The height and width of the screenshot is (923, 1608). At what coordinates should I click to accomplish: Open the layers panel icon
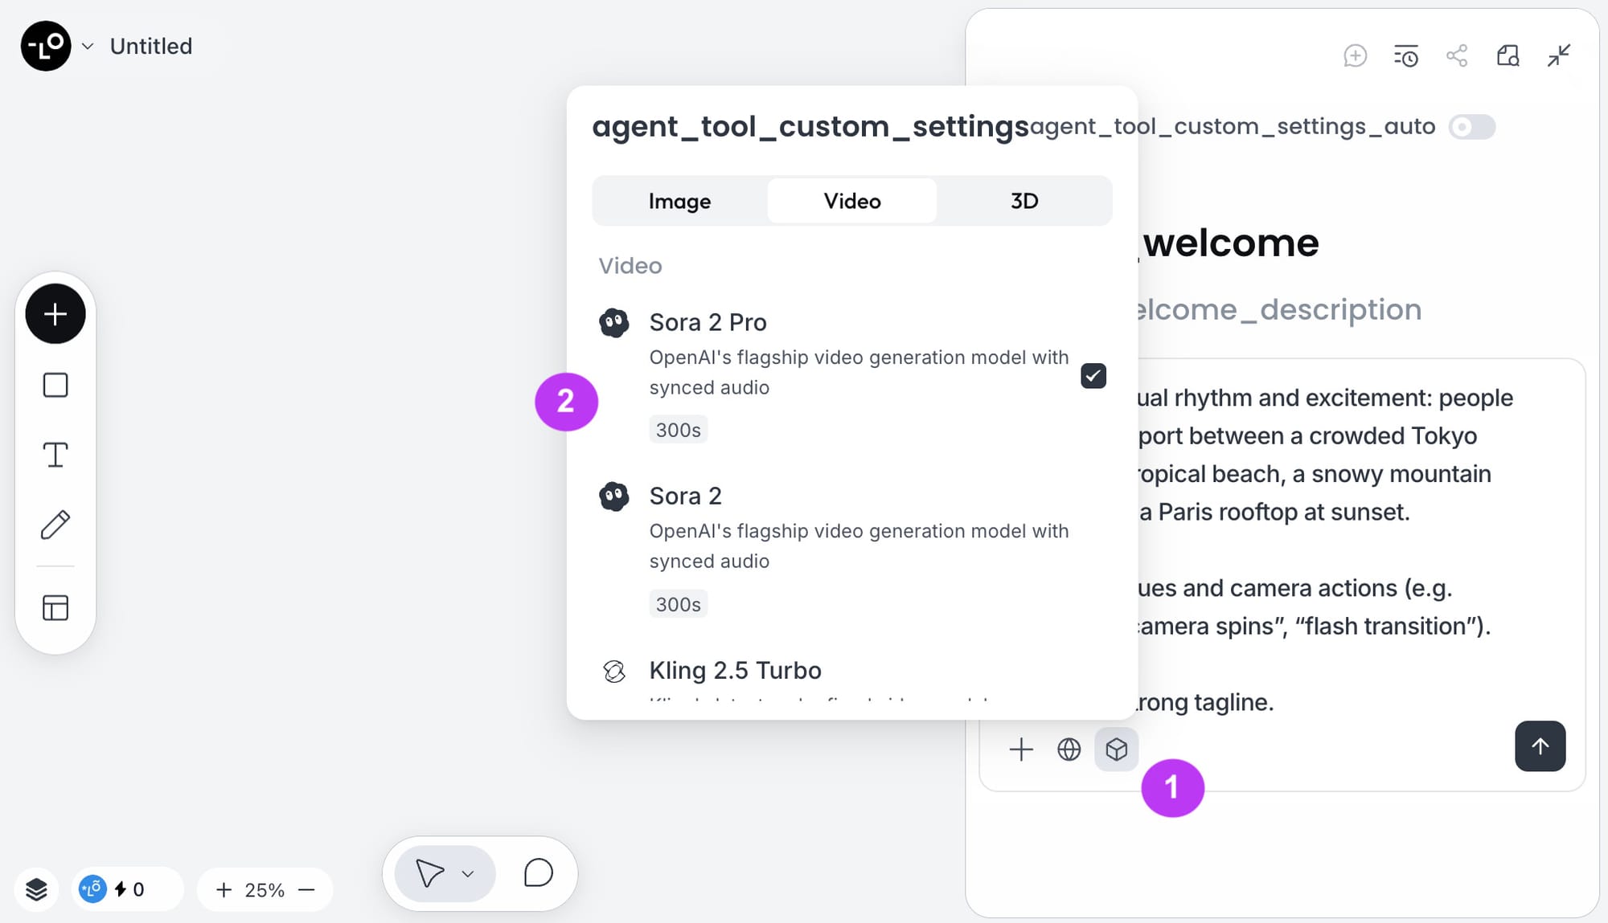(x=36, y=889)
